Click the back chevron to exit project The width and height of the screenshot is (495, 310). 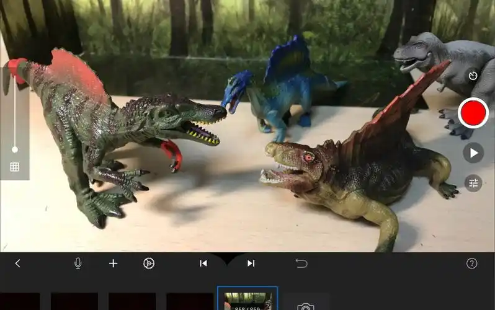(17, 263)
